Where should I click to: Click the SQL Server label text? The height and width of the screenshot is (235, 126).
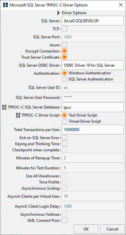51,21
